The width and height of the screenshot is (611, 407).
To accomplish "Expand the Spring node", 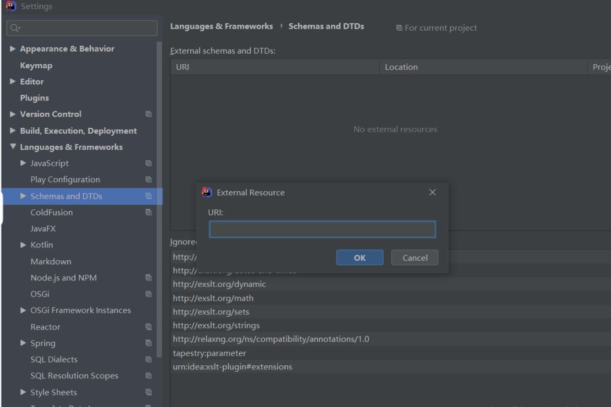I will 23,343.
